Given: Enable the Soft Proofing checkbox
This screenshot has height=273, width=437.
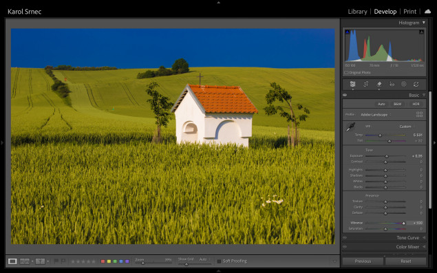Looking at the screenshot, I should click(219, 261).
